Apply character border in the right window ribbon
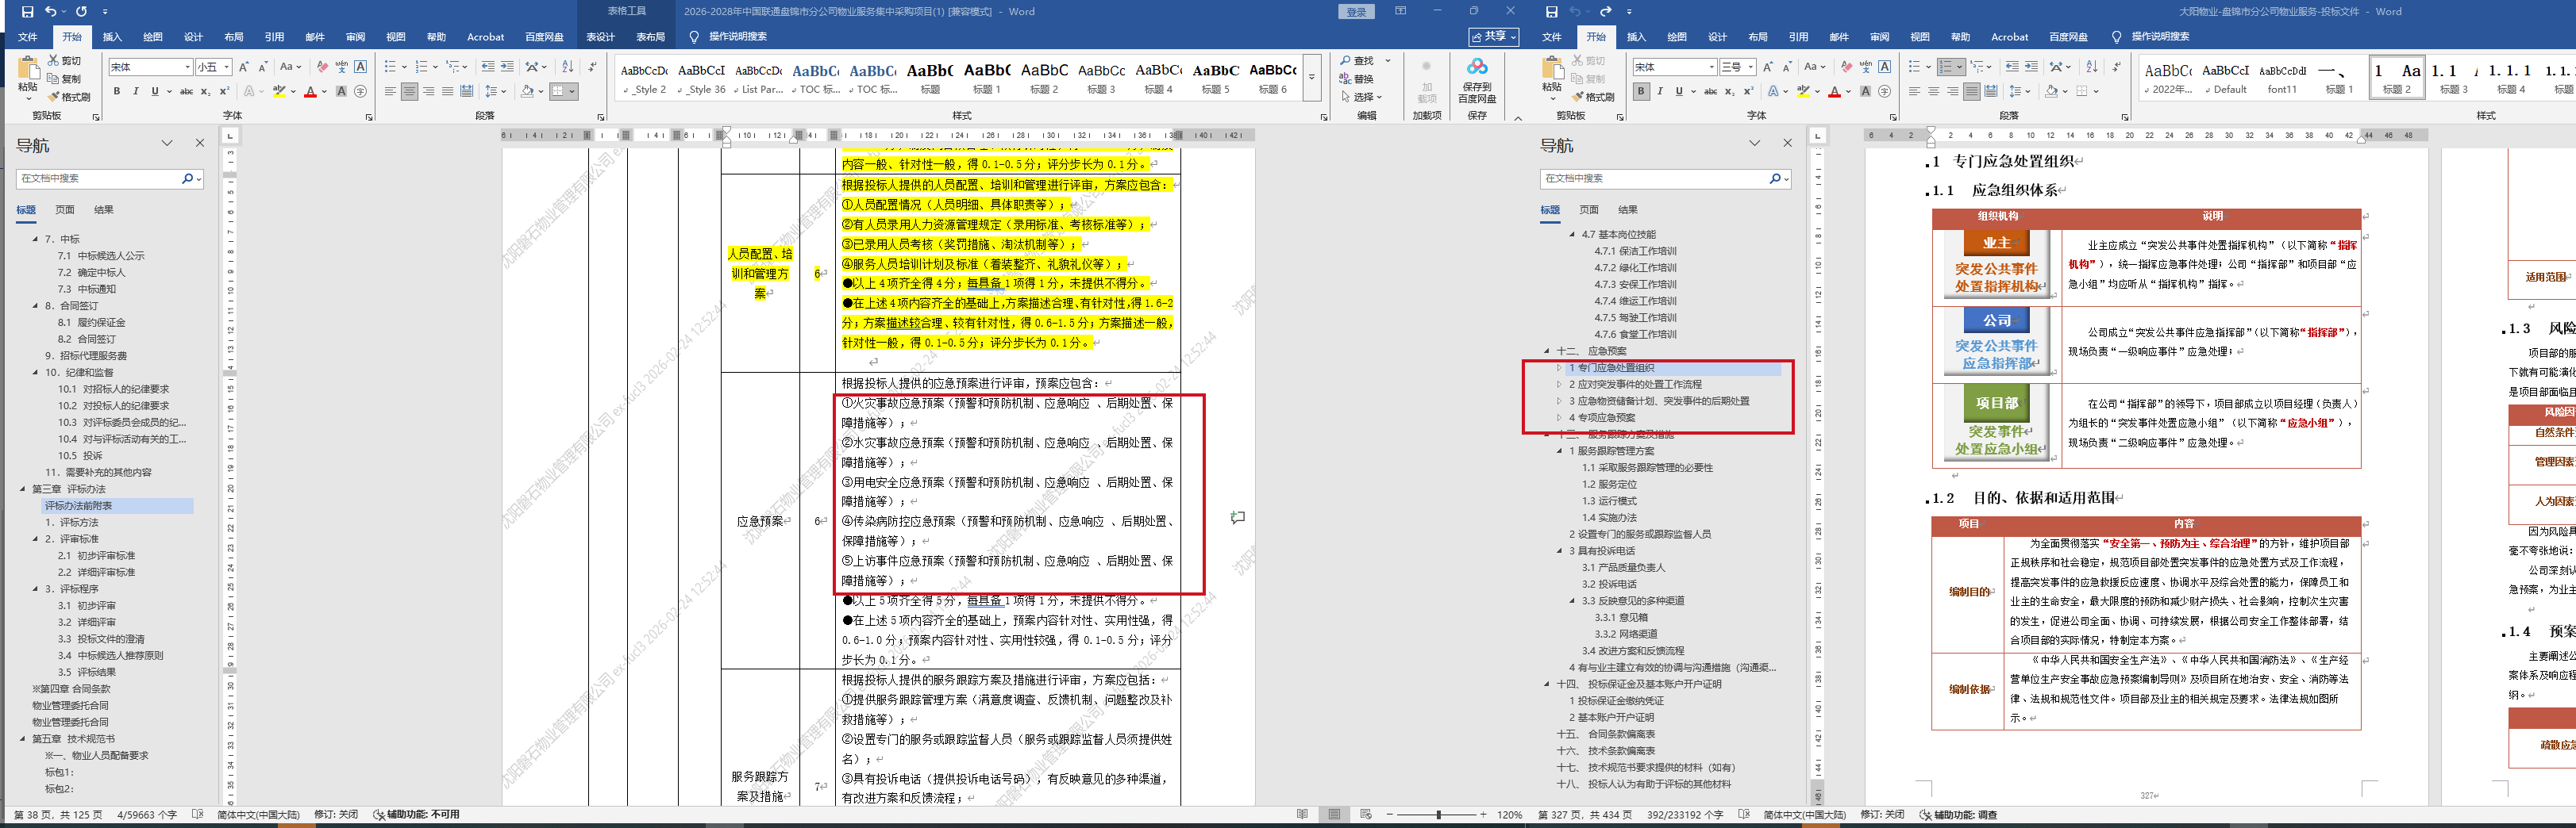The width and height of the screenshot is (2576, 828). (1885, 67)
